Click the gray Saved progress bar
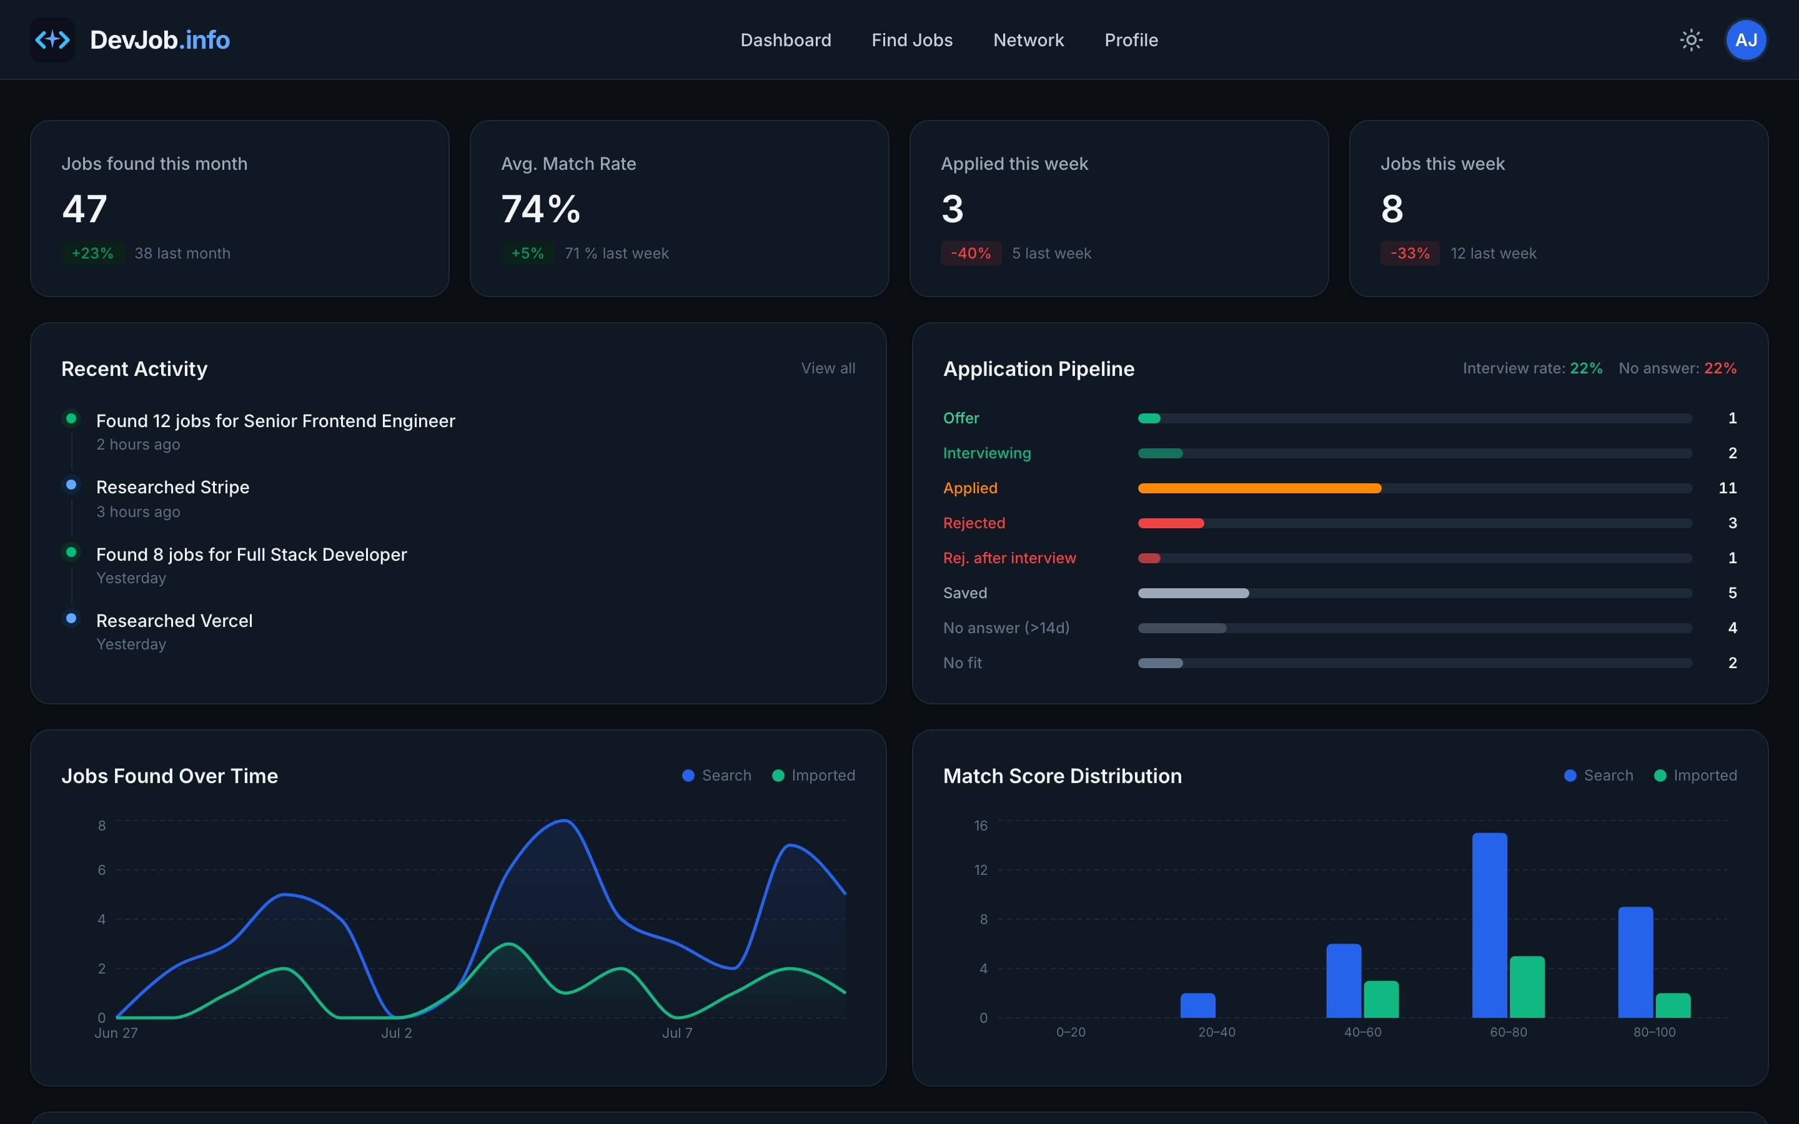The image size is (1799, 1124). pos(1193,593)
